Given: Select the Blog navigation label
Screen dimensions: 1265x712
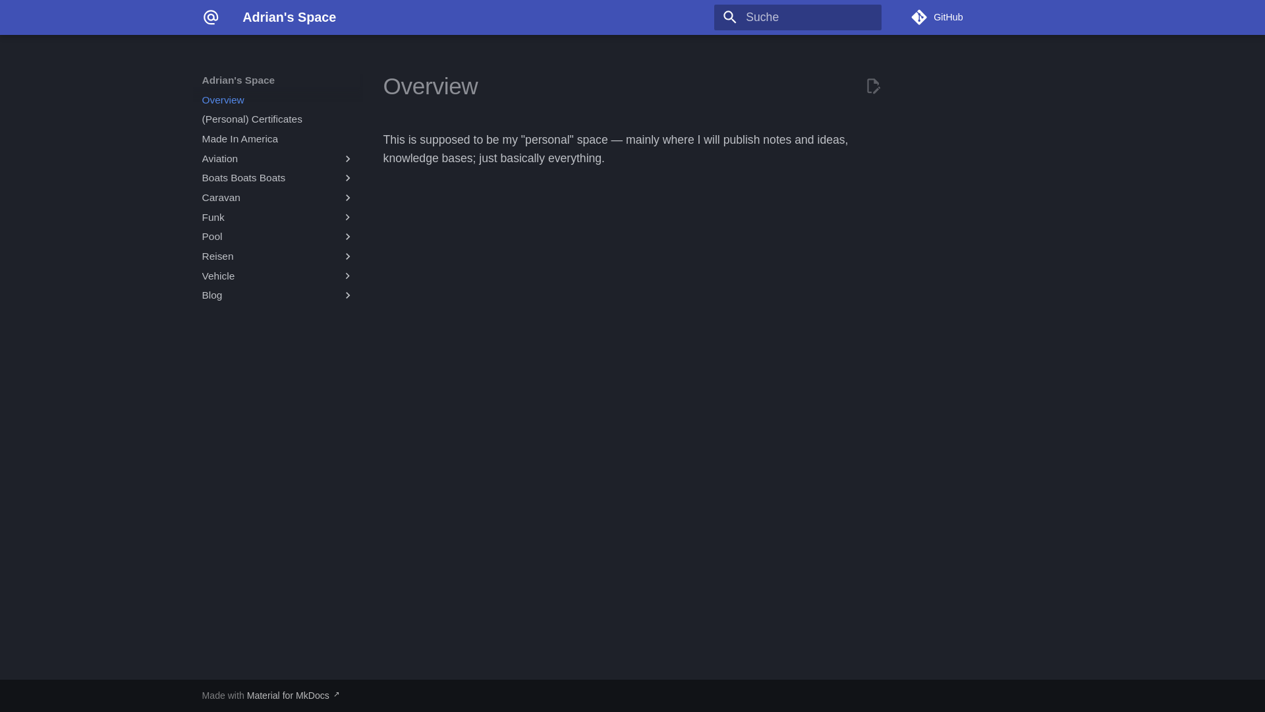Looking at the screenshot, I should (211, 295).
